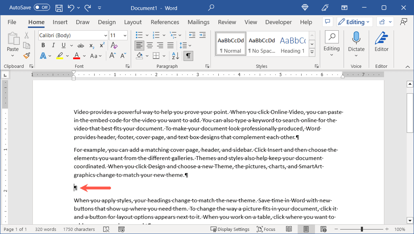Click the Save icon in title bar

coord(59,8)
